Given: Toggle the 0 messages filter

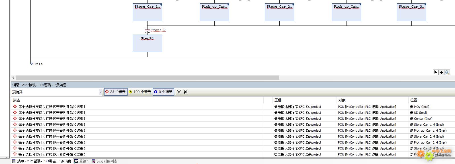Looking at the screenshot, I should coord(163,92).
